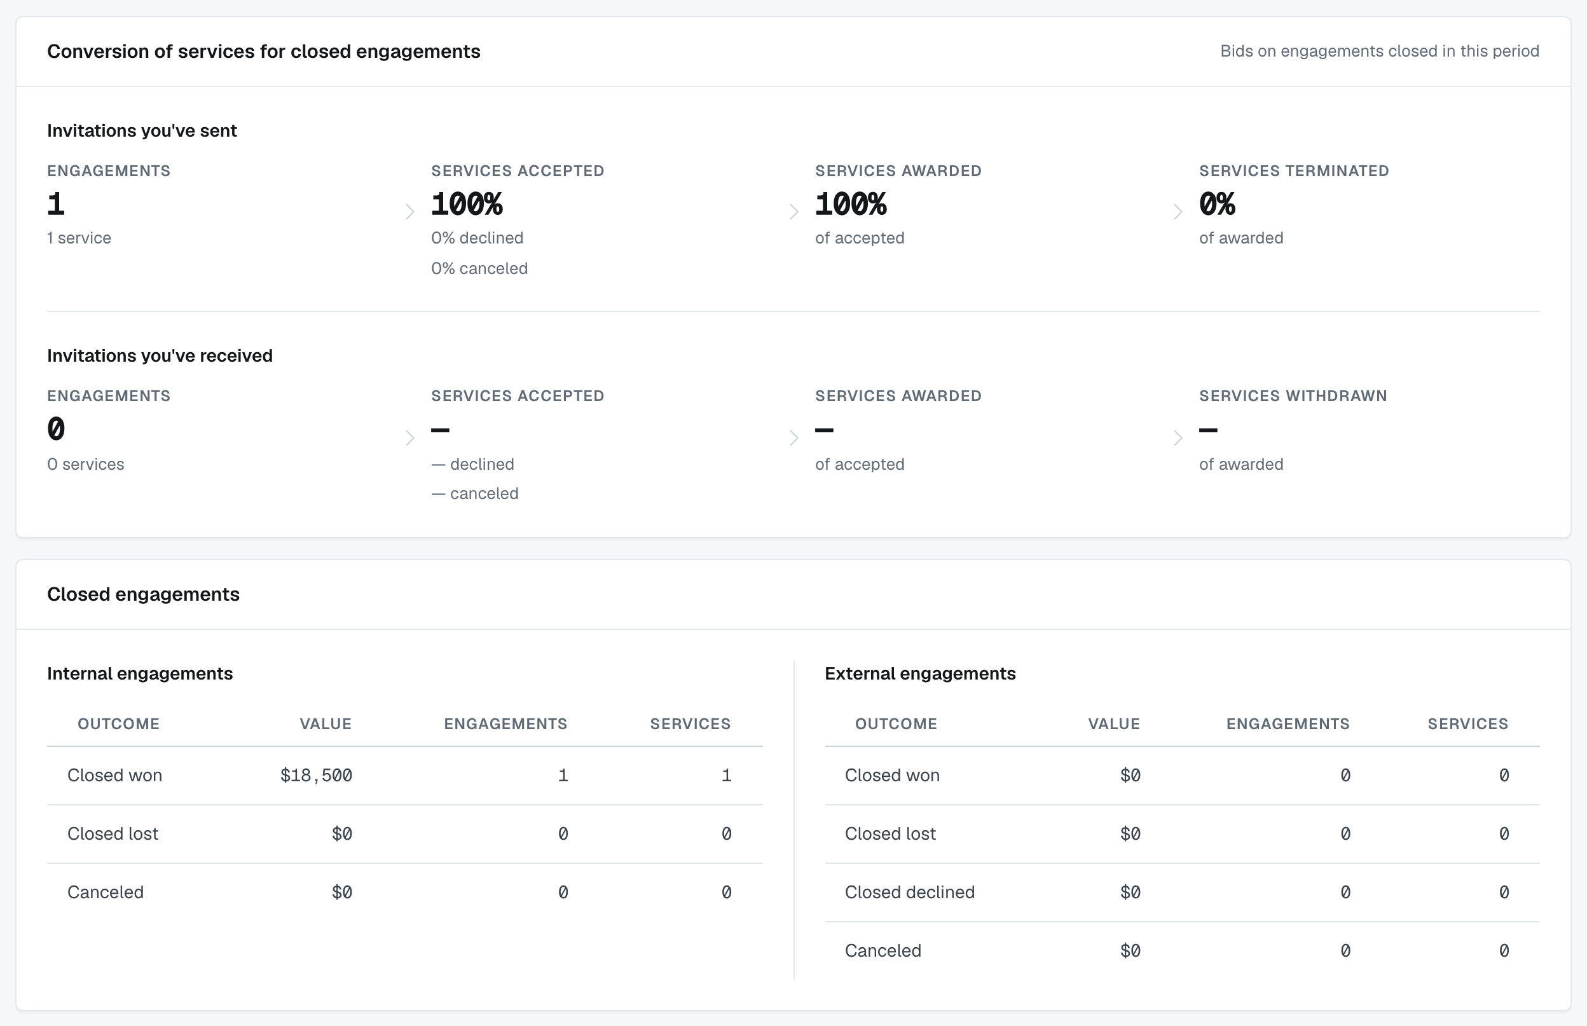1587x1026 pixels.
Task: Click the 'Invitations you've received' heading
Action: tap(160, 356)
